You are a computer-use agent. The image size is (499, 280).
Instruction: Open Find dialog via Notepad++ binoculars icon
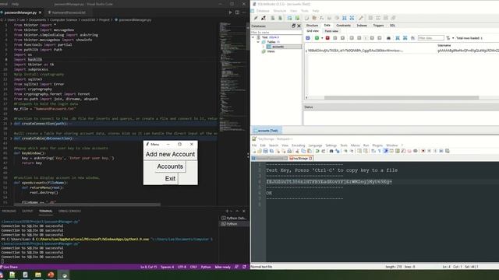[x=331, y=151]
